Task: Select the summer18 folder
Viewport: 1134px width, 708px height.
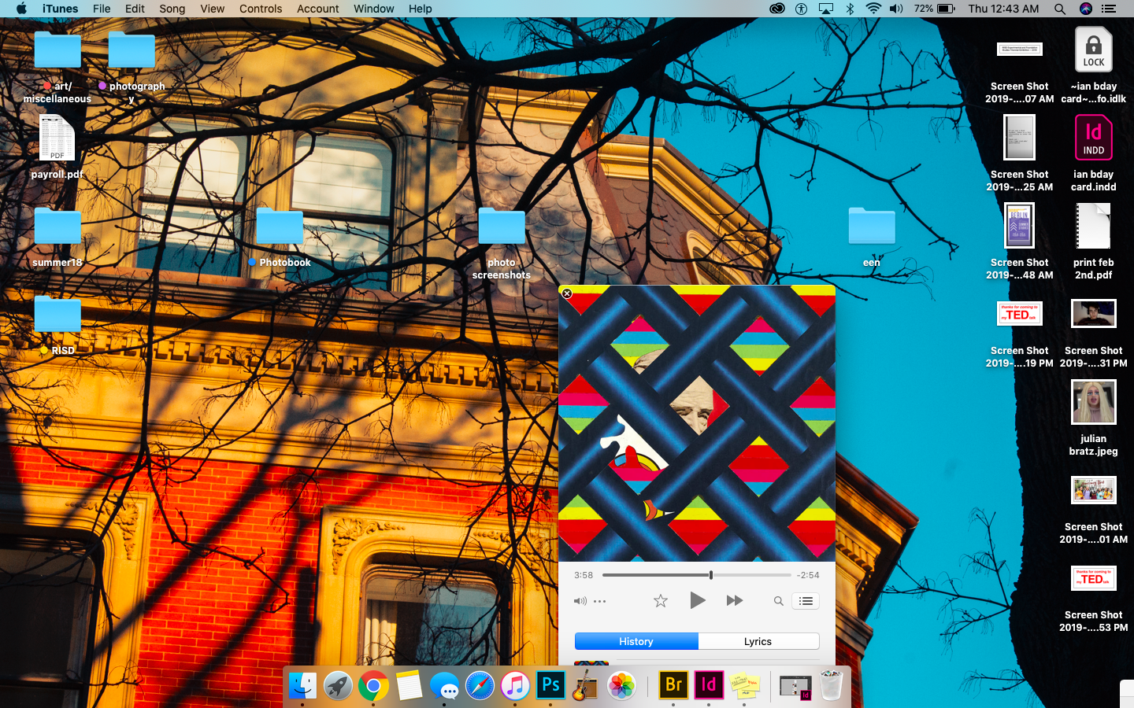Action: pos(57,238)
